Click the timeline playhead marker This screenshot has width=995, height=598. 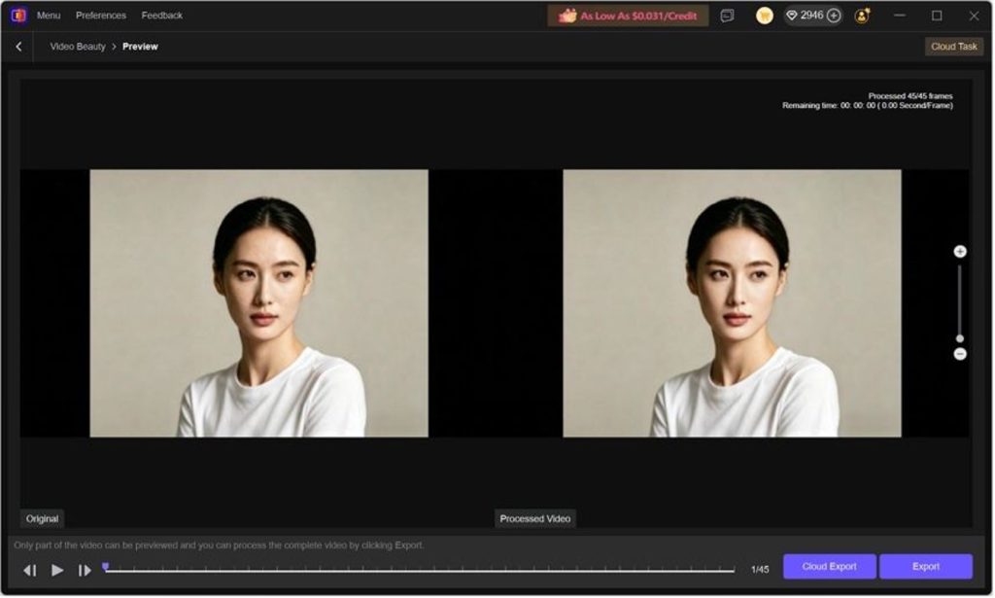tap(106, 567)
